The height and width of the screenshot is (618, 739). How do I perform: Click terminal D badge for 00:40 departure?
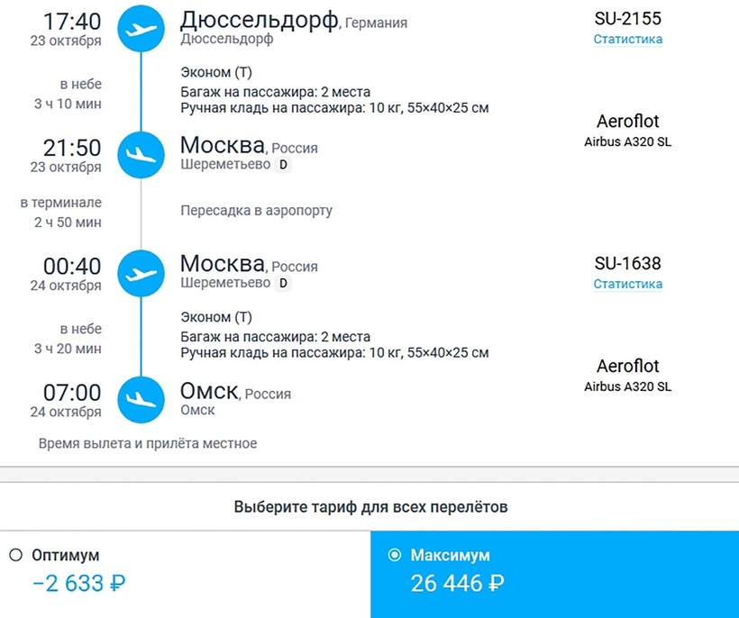tap(284, 283)
